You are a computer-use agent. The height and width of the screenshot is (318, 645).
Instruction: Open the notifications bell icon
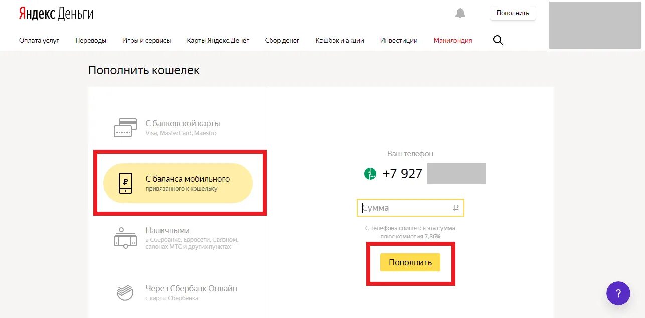coord(460,14)
